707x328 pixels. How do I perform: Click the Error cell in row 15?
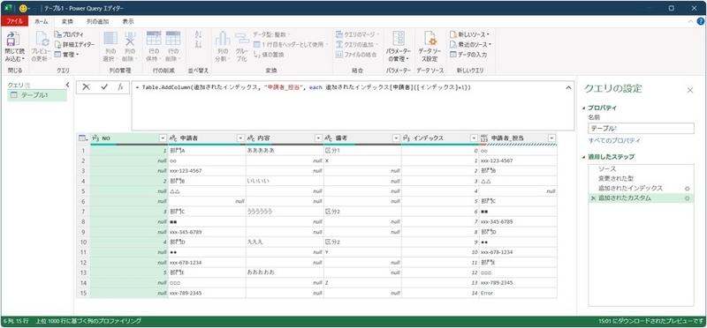pyautogui.click(x=518, y=293)
